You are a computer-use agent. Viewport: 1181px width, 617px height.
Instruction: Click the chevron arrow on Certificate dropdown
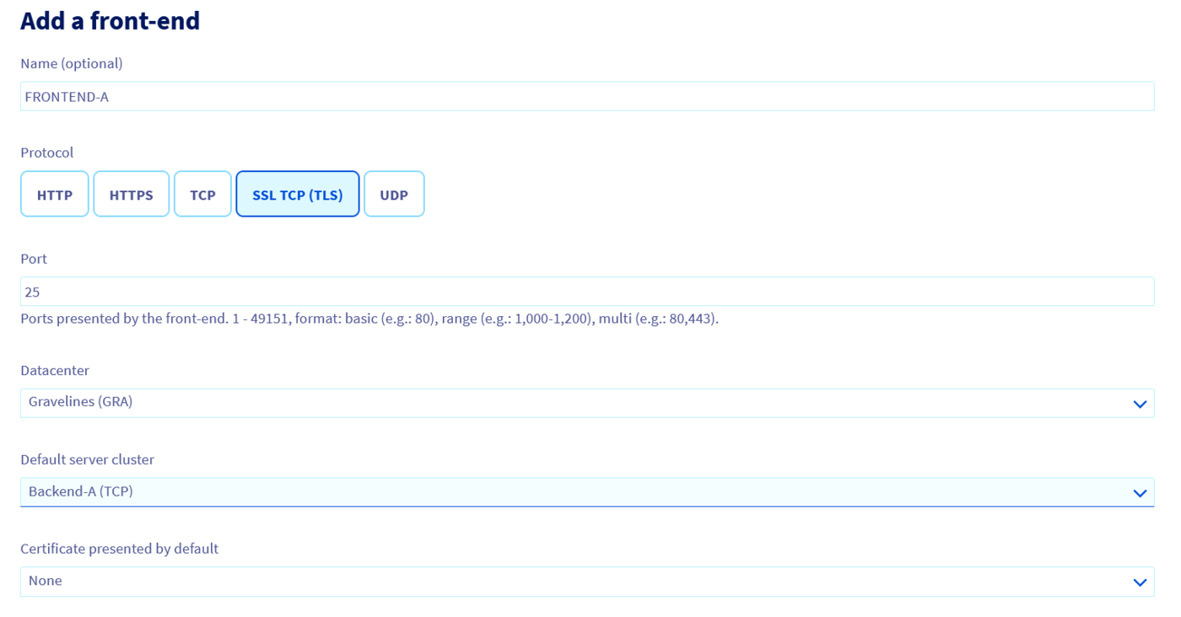1140,582
